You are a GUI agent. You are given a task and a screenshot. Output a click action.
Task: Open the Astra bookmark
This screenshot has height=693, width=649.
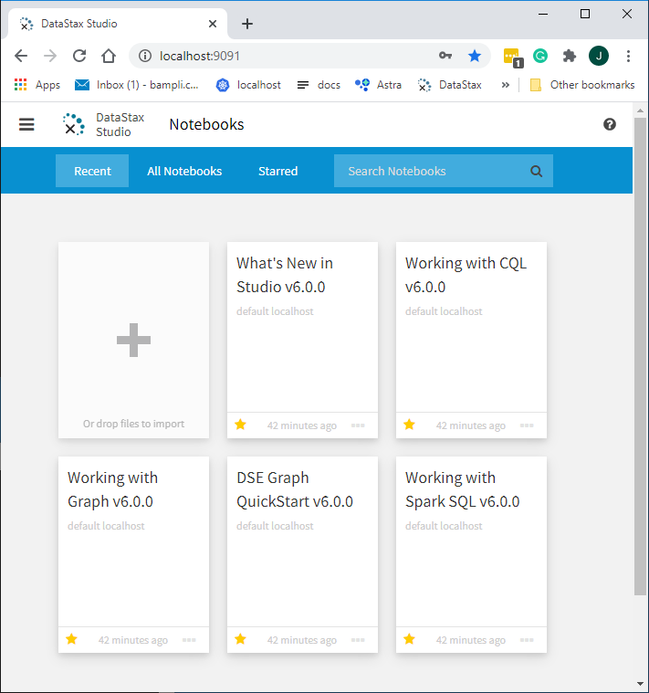(378, 85)
